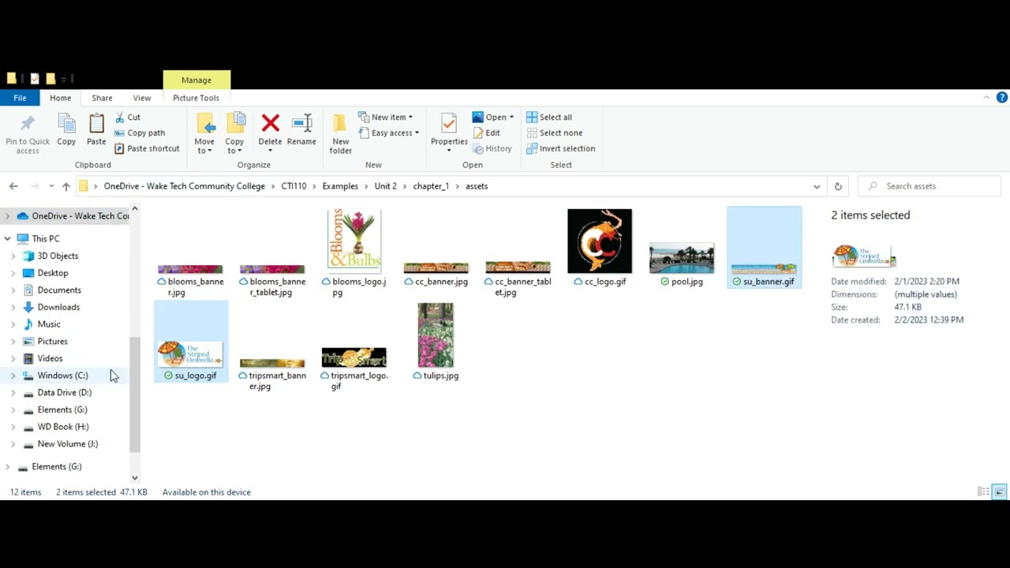Select tulips.jpg thumbnail
The image size is (1010, 568).
pos(436,335)
